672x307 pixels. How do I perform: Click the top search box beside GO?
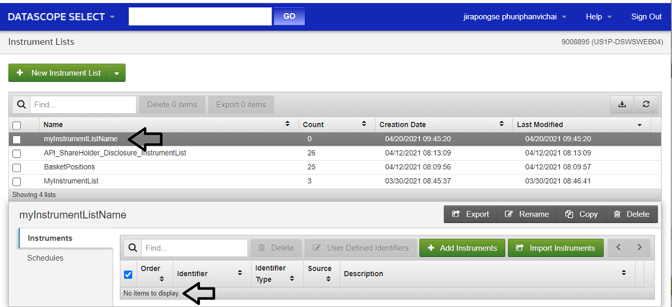[x=200, y=17]
